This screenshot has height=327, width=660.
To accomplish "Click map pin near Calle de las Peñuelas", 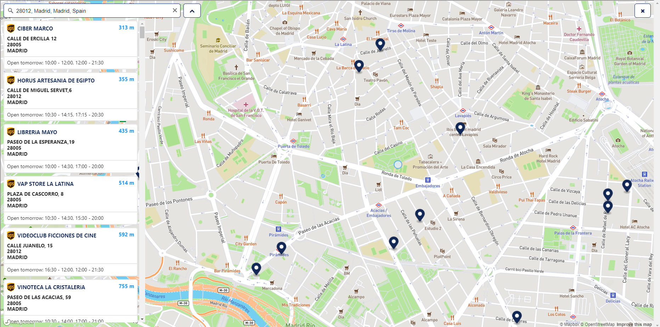I will (x=420, y=215).
